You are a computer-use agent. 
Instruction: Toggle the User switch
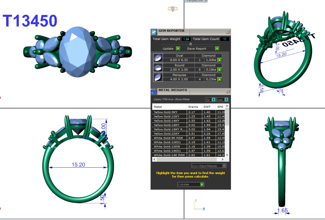(226, 100)
